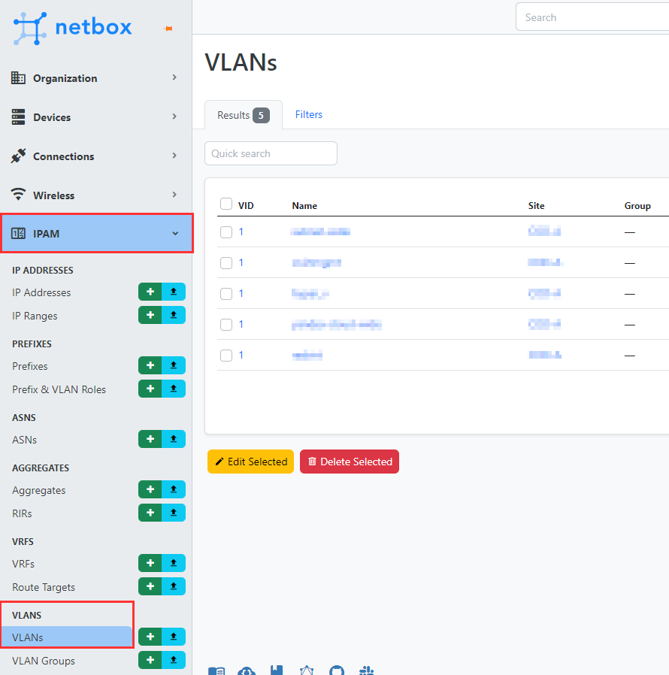Import IP Ranges using the upload icon
Image resolution: width=669 pixels, height=675 pixels.
point(174,315)
